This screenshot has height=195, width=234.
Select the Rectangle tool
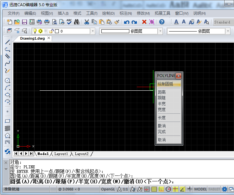(x=7, y=121)
